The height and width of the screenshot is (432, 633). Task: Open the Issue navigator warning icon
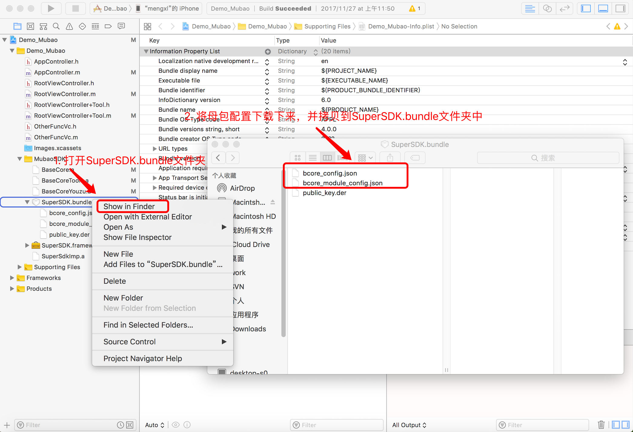(69, 26)
